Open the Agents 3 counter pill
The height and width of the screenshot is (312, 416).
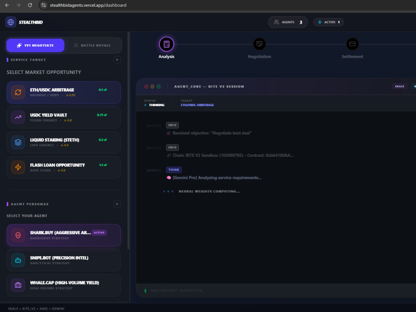tap(288, 22)
